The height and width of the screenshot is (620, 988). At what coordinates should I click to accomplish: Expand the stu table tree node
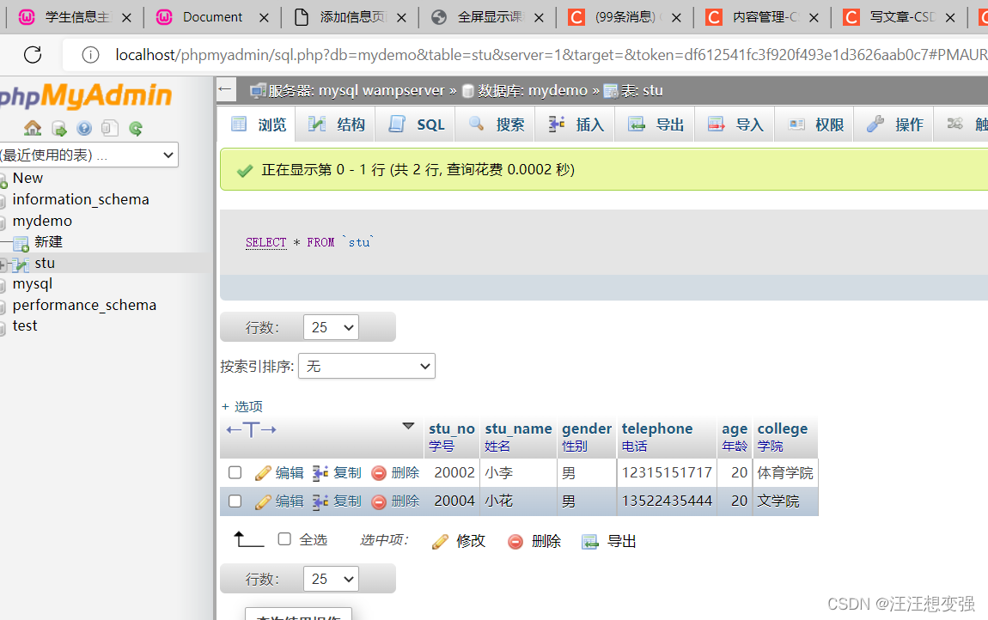click(x=3, y=264)
